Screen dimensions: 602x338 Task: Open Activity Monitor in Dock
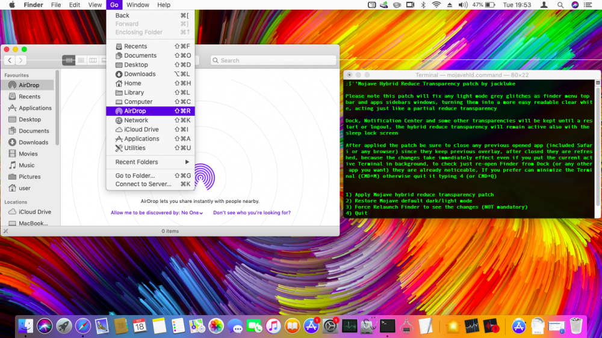tap(349, 326)
